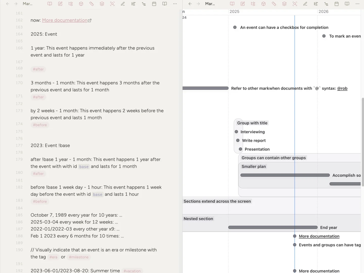This screenshot has height=273, width=364.
Task: Click the #vacation tag on line 192
Action: [132, 271]
